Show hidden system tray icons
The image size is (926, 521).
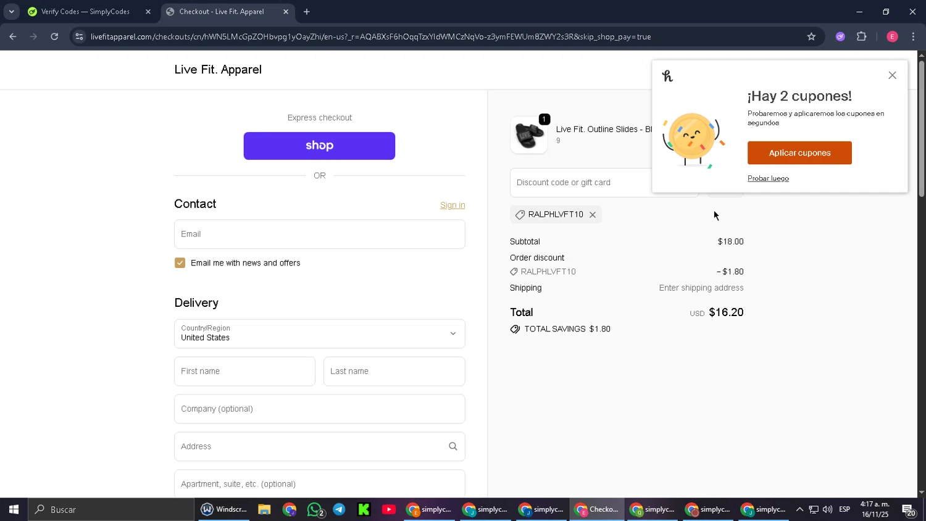point(799,509)
